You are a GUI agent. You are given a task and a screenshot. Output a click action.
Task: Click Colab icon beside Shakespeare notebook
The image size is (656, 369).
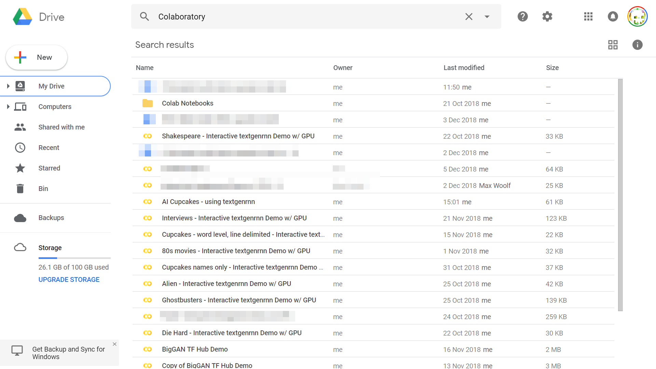coord(148,136)
